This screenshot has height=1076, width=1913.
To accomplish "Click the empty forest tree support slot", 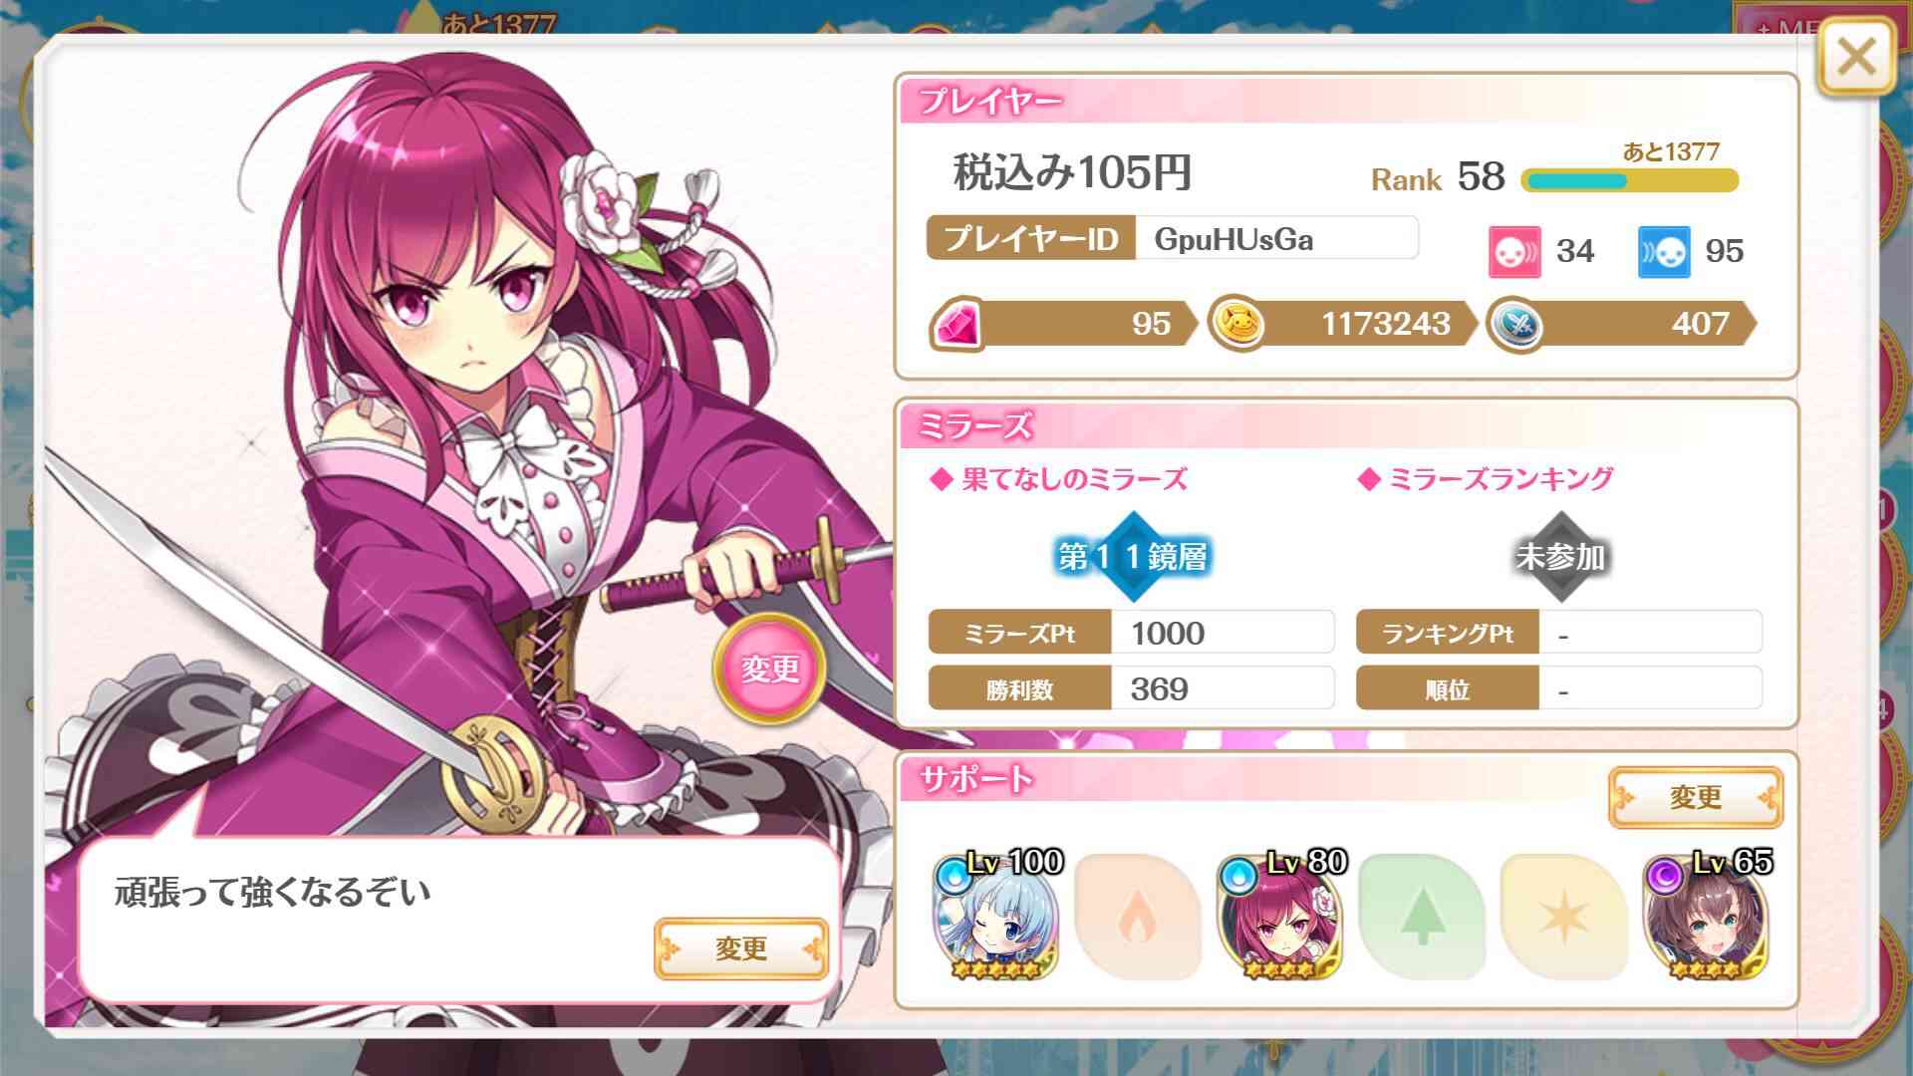I will tap(1422, 917).
